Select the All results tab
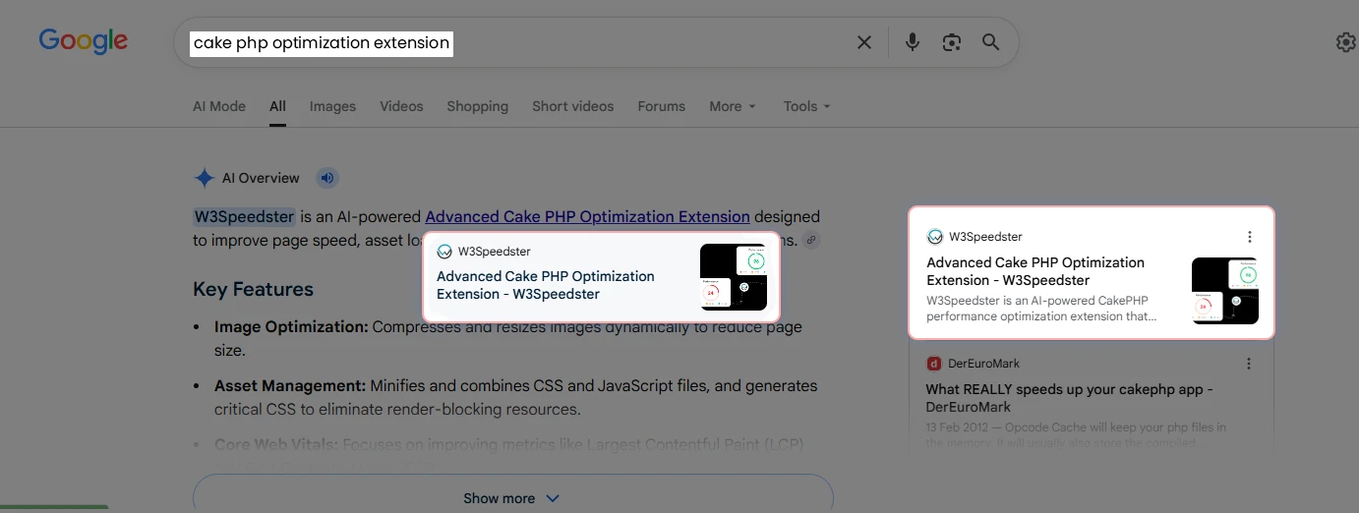1359x513 pixels. pyautogui.click(x=277, y=106)
